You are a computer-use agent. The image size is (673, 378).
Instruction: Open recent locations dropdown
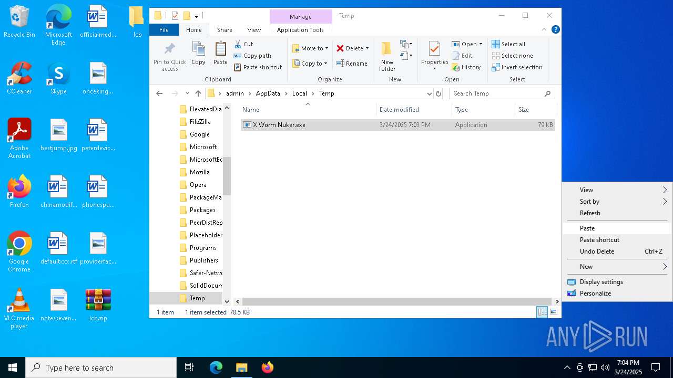coord(187,93)
